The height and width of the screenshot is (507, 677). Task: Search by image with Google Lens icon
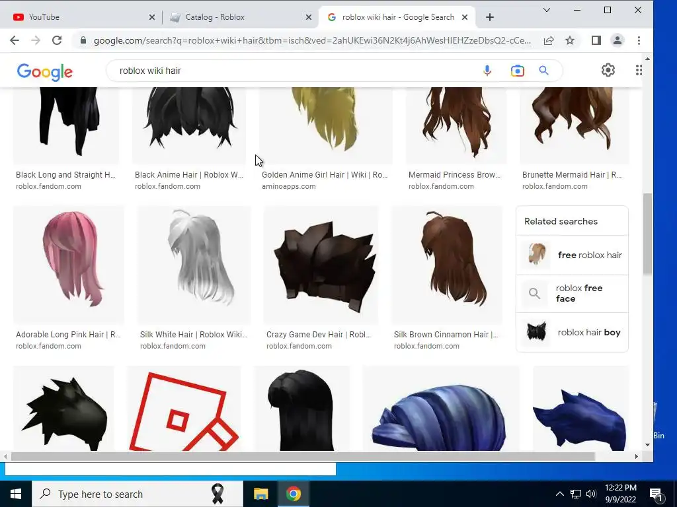click(517, 71)
